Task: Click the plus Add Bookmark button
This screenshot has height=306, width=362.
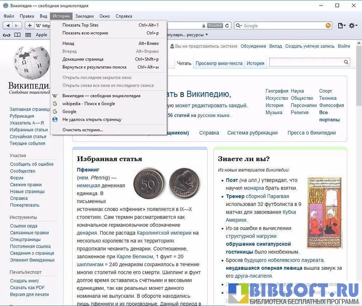Action: pyautogui.click(x=30, y=25)
